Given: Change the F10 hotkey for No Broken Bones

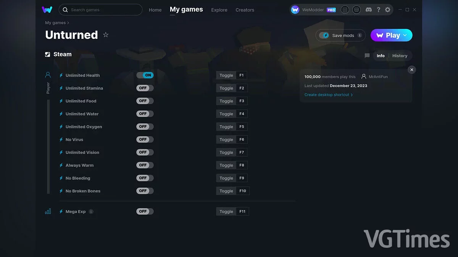Looking at the screenshot, I should (243, 191).
